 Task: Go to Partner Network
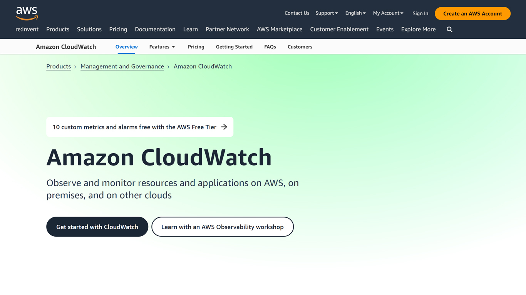[x=227, y=29]
